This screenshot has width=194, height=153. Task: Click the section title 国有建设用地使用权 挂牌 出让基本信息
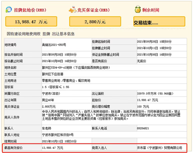pos(41,34)
